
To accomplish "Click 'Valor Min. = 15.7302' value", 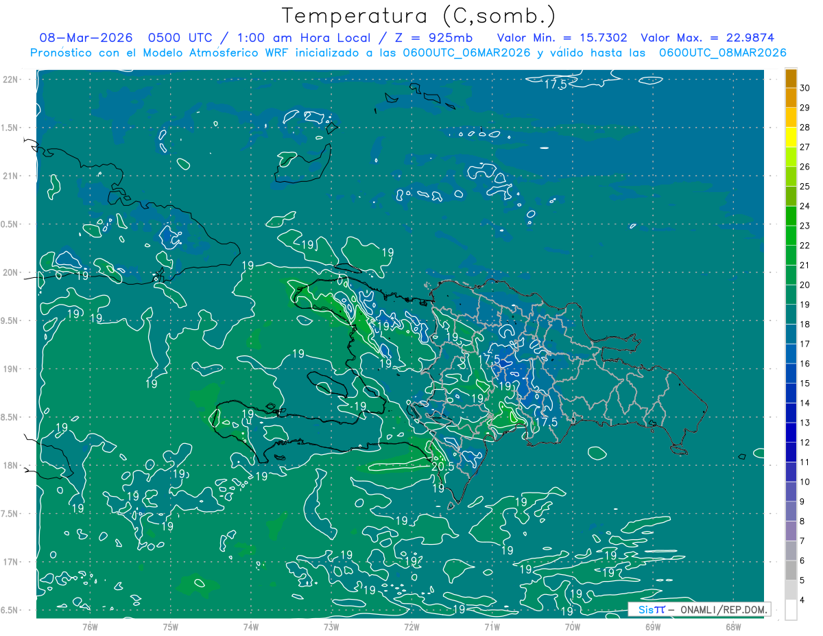I will point(562,38).
